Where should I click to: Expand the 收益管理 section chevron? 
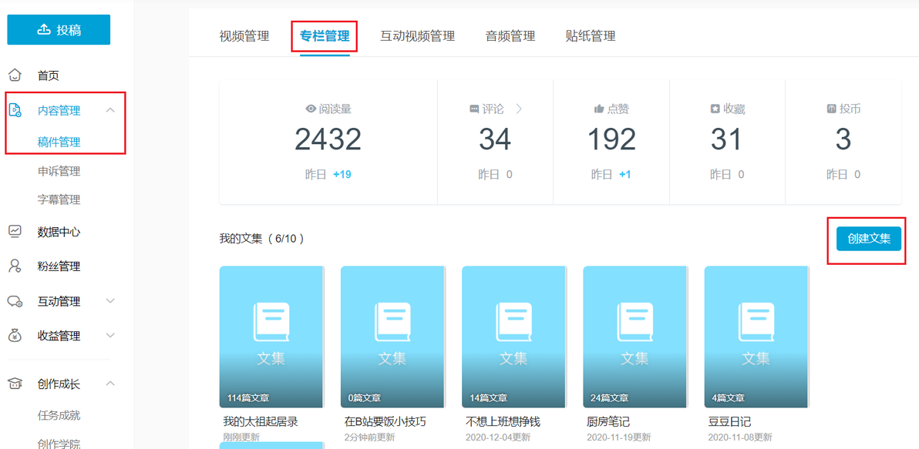click(x=111, y=336)
